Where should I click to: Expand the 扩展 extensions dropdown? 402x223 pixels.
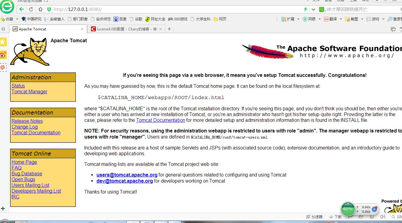pyautogui.click(x=298, y=19)
